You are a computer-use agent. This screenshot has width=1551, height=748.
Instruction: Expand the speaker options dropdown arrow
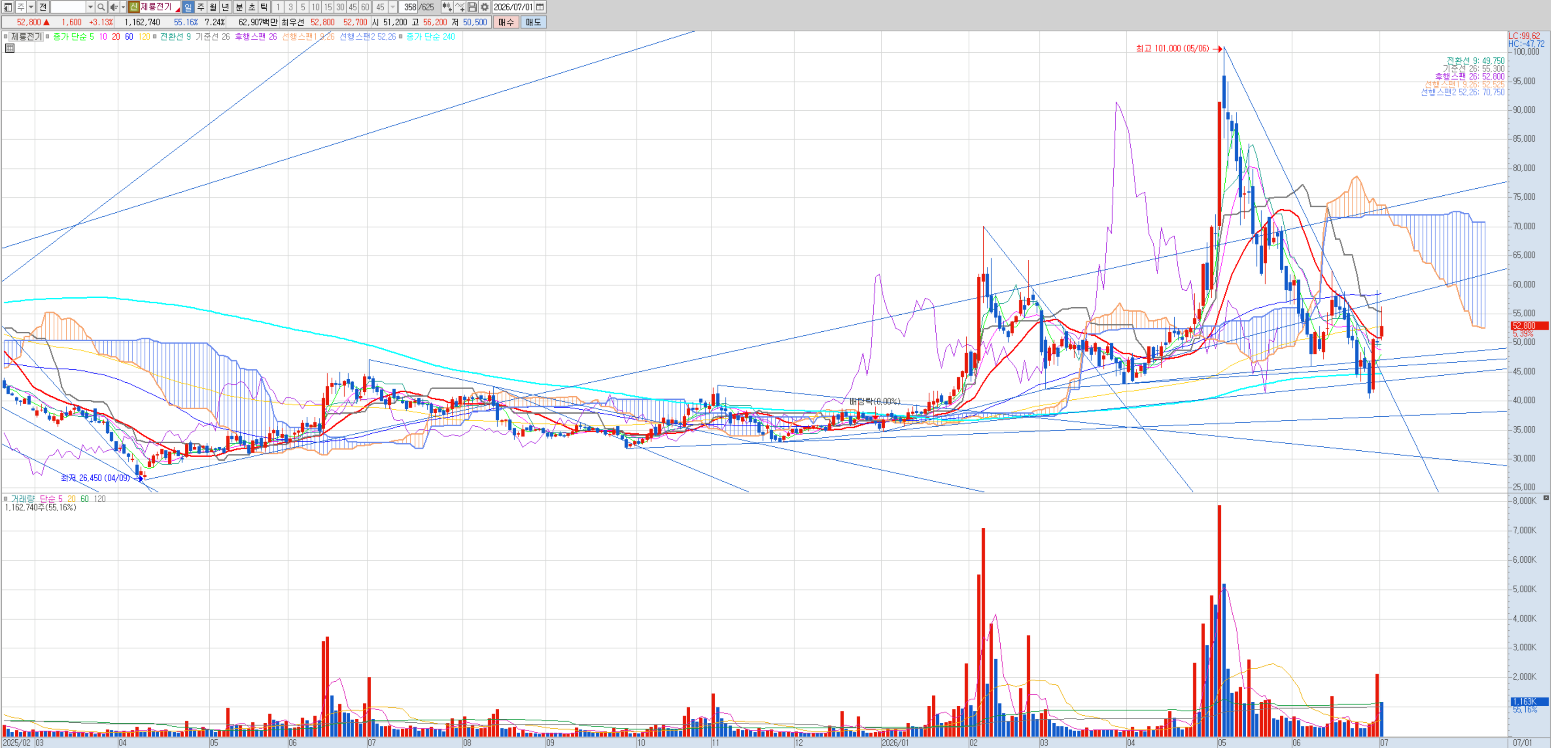click(123, 7)
